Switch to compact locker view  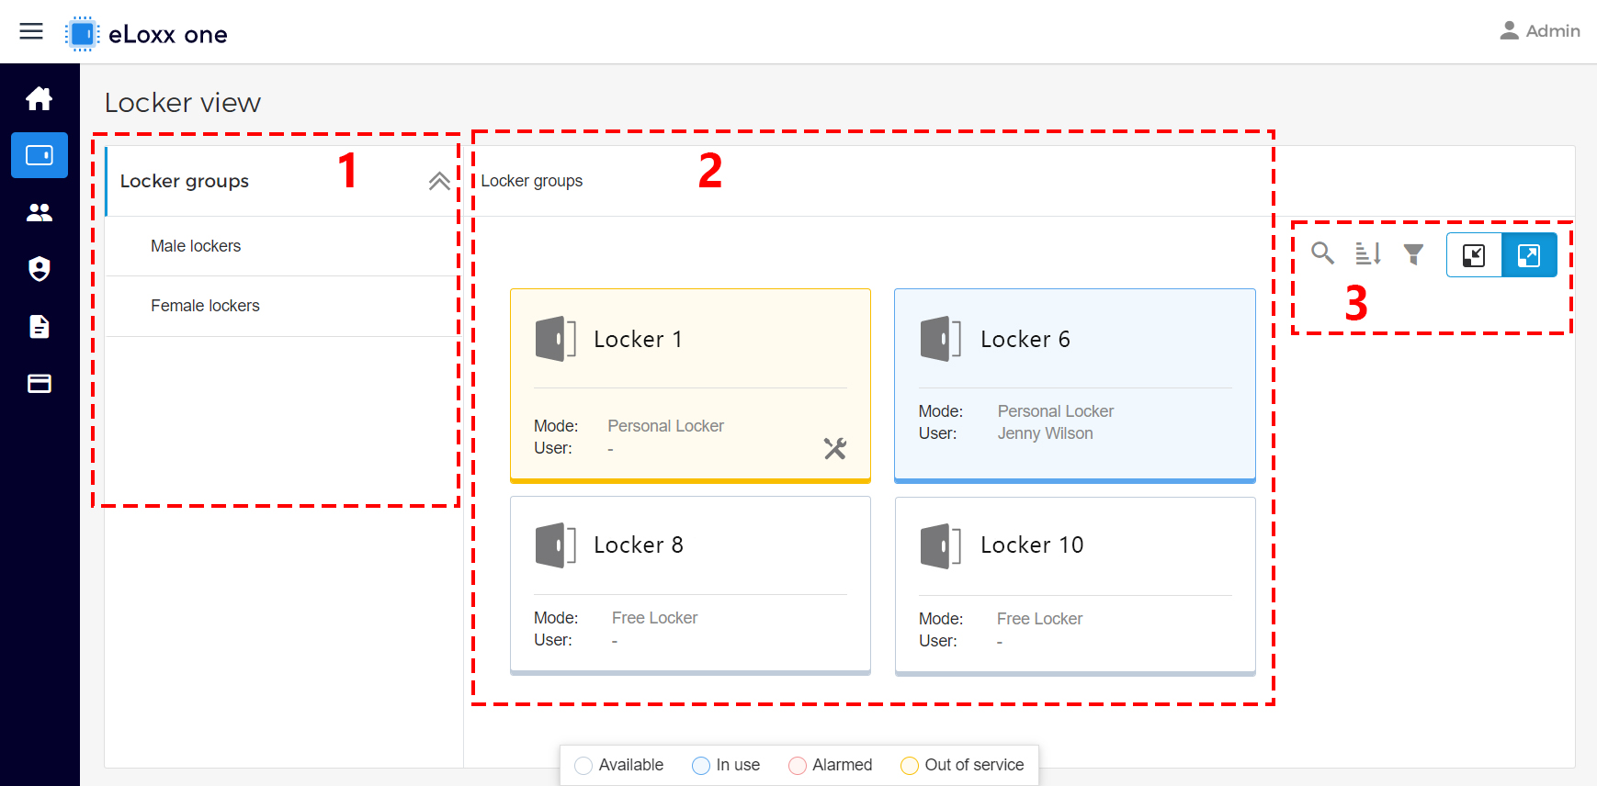point(1474,255)
